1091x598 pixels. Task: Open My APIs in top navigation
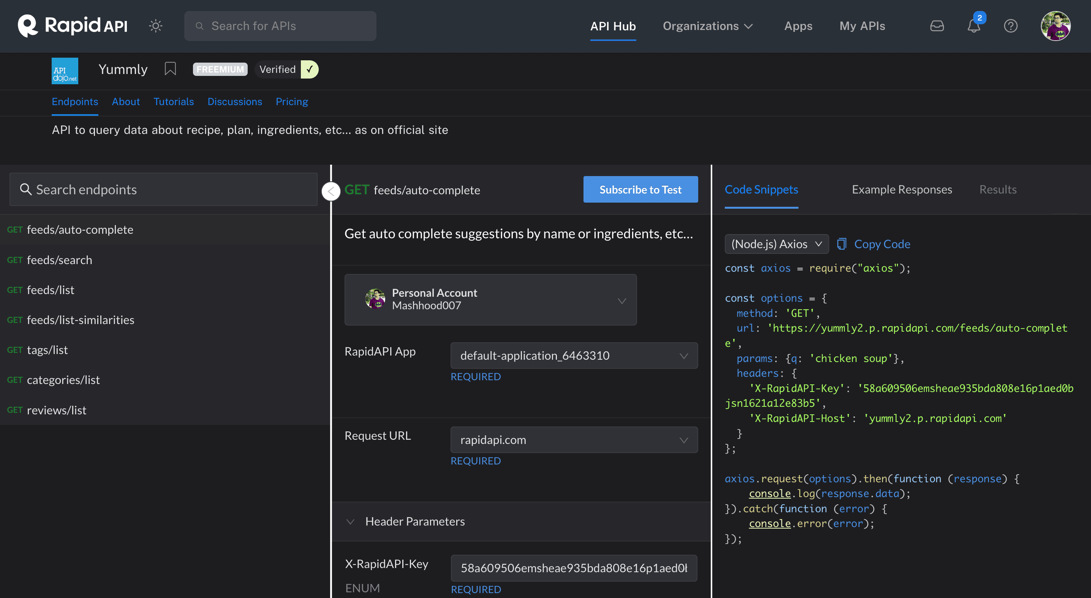[862, 26]
